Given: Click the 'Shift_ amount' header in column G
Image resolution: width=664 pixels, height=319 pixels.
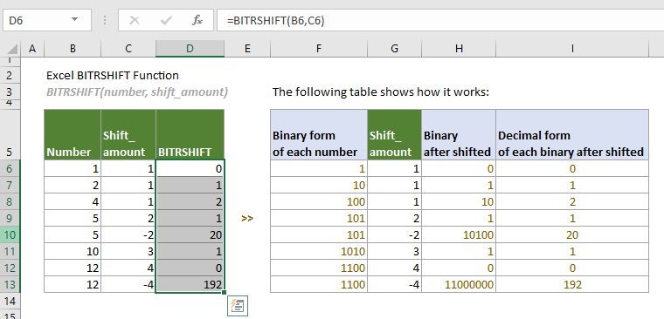Looking at the screenshot, I should 394,134.
